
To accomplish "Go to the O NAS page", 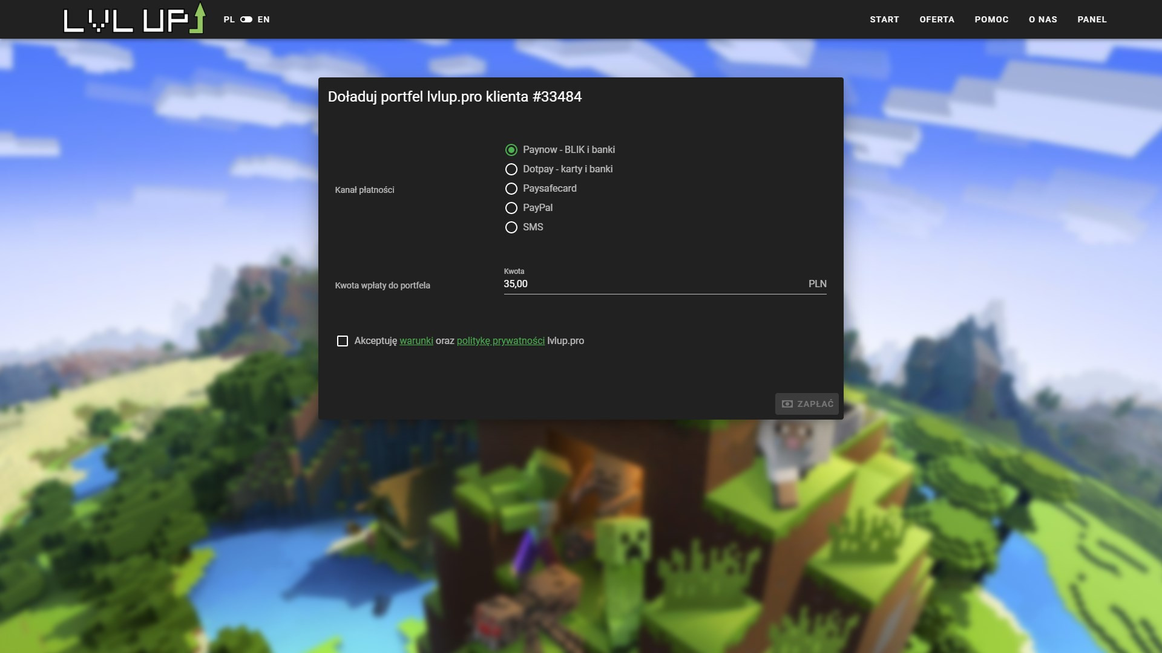I will point(1043,19).
